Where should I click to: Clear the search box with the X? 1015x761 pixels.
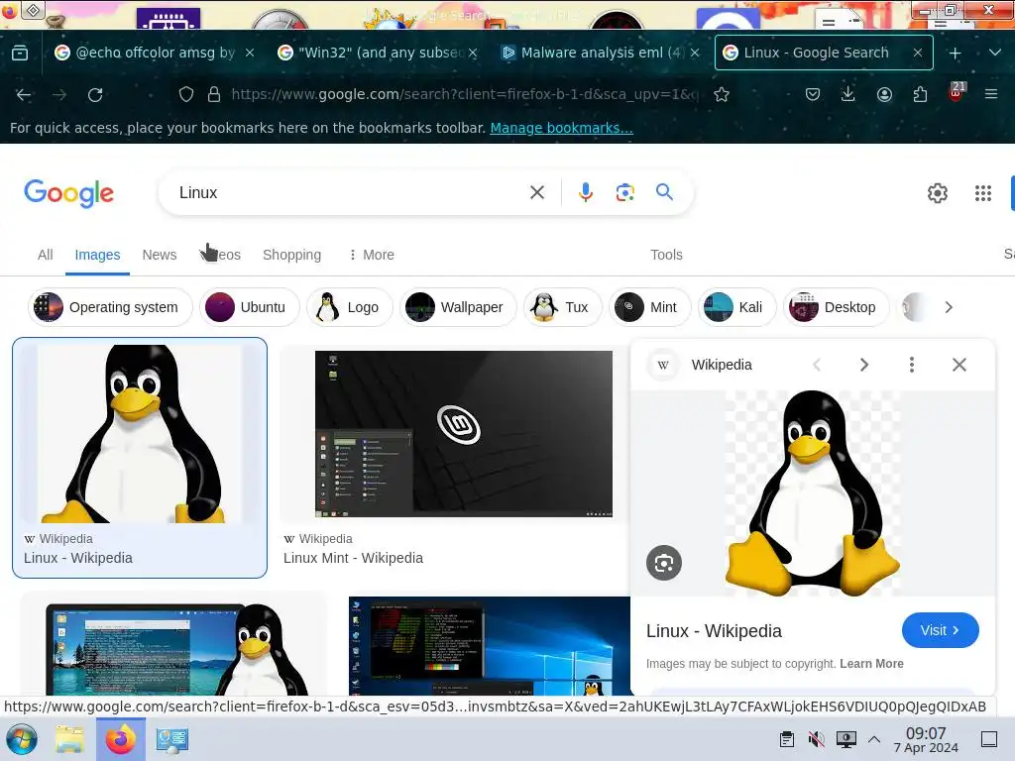pos(536,192)
